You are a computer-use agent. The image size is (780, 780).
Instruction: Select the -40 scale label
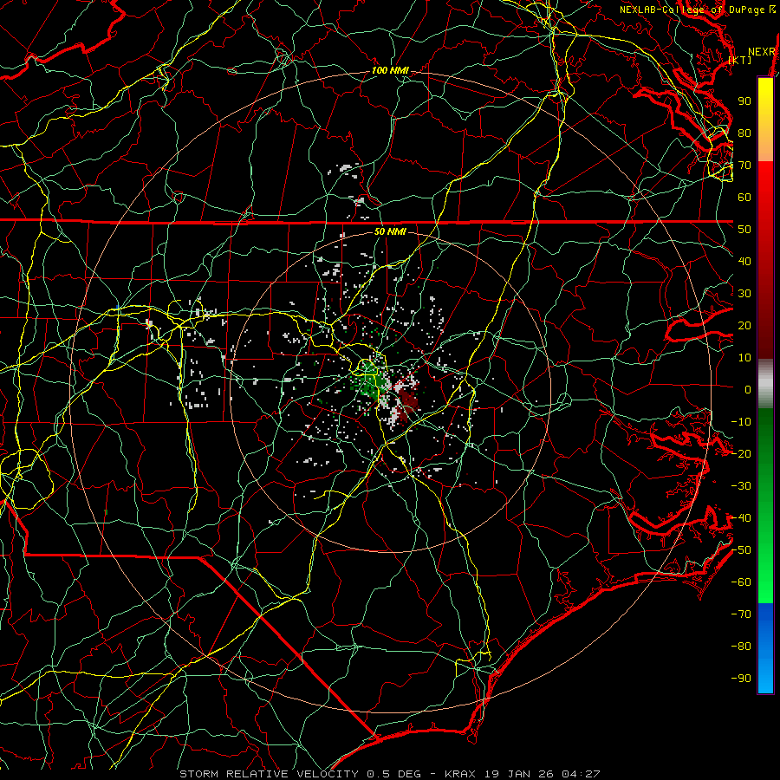point(741,518)
